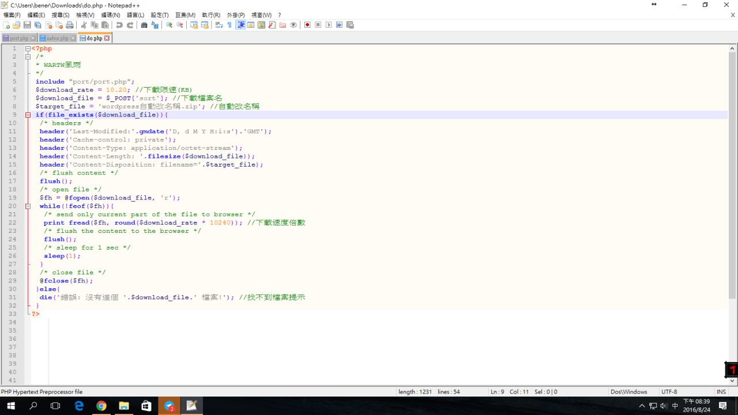Viewport: 738px width, 415px height.
Task: Start macro recording with red record icon
Action: (307, 25)
